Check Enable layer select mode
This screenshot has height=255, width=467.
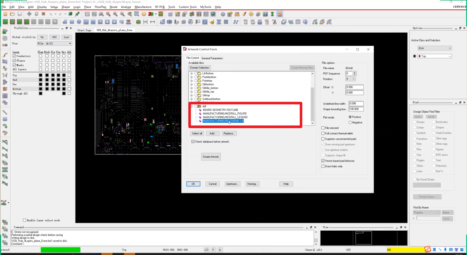coord(24,220)
